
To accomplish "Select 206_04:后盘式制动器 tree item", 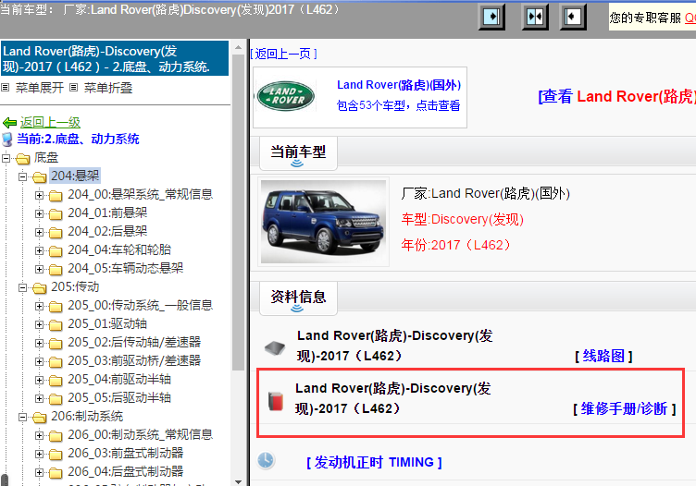I will [x=126, y=472].
